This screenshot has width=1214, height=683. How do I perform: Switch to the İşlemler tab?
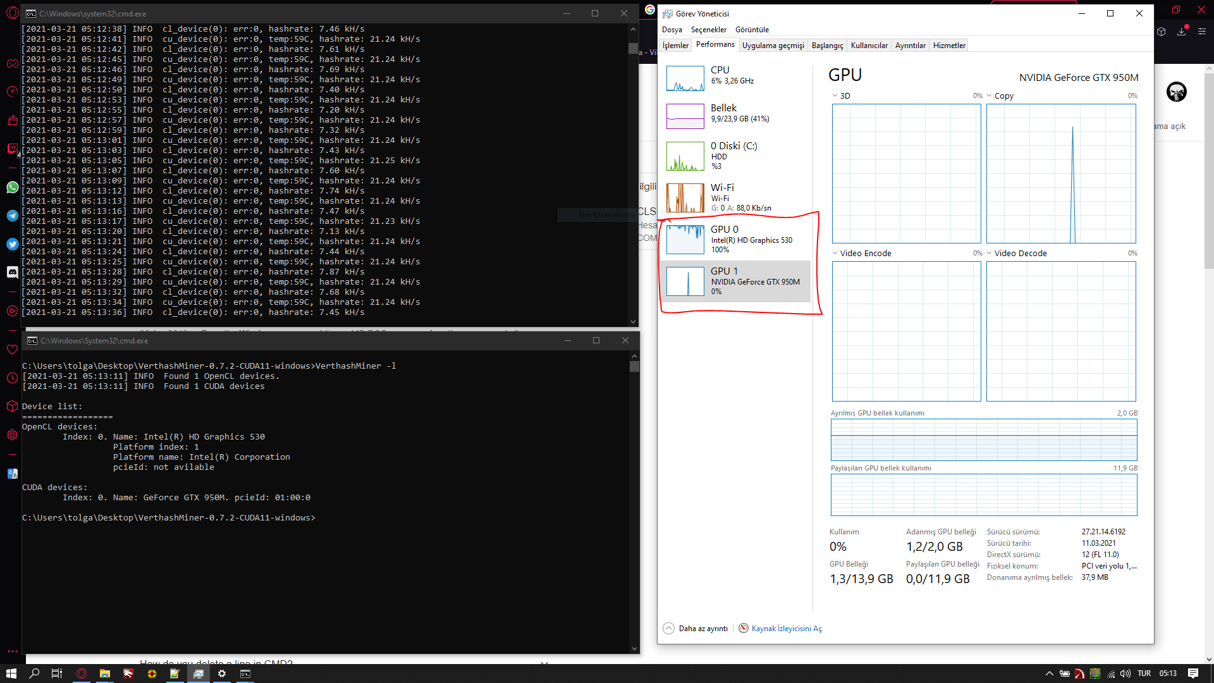[675, 45]
